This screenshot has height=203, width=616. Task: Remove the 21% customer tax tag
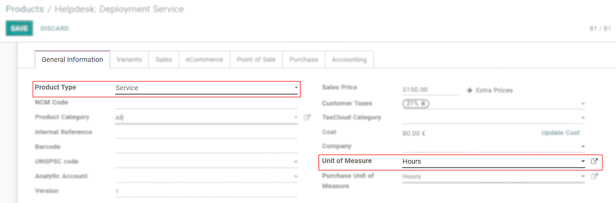(x=423, y=104)
